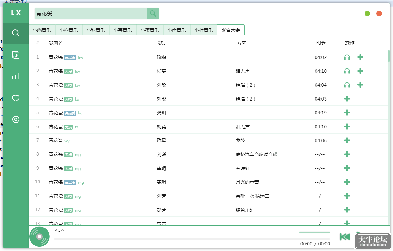Open the 小蜜音乐 source tab

[150, 30]
